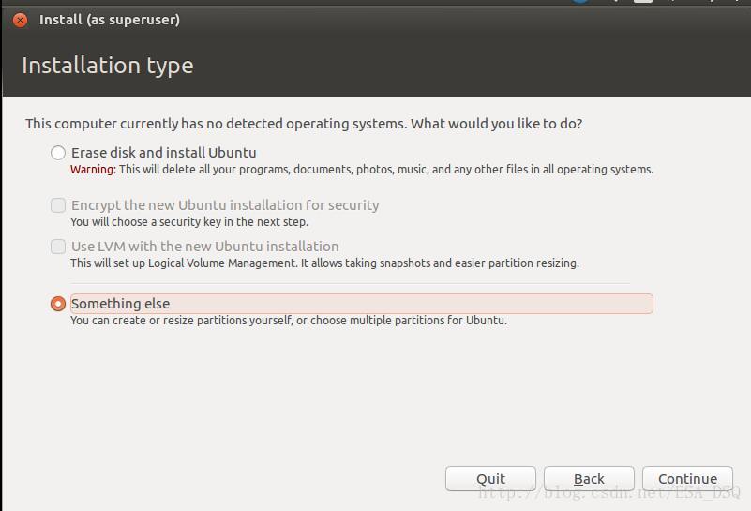This screenshot has width=751, height=511.
Task: Select the Something else radio button
Action: [x=58, y=304]
